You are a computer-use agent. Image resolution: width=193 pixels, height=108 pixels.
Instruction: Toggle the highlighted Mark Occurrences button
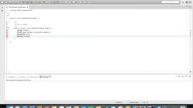point(57,2)
